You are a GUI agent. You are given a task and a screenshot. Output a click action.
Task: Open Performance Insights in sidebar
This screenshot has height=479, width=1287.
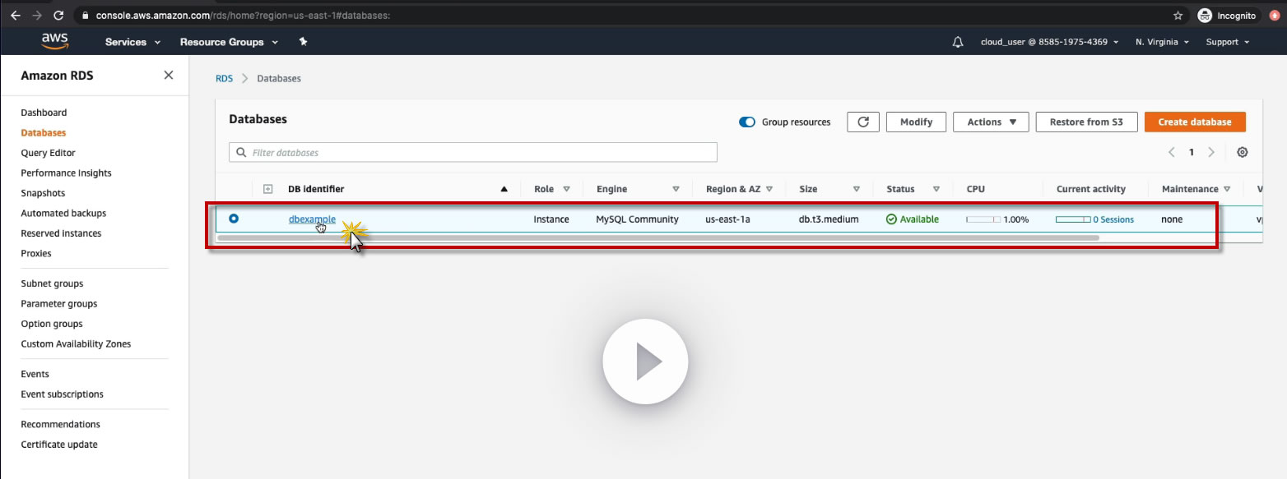tap(66, 173)
